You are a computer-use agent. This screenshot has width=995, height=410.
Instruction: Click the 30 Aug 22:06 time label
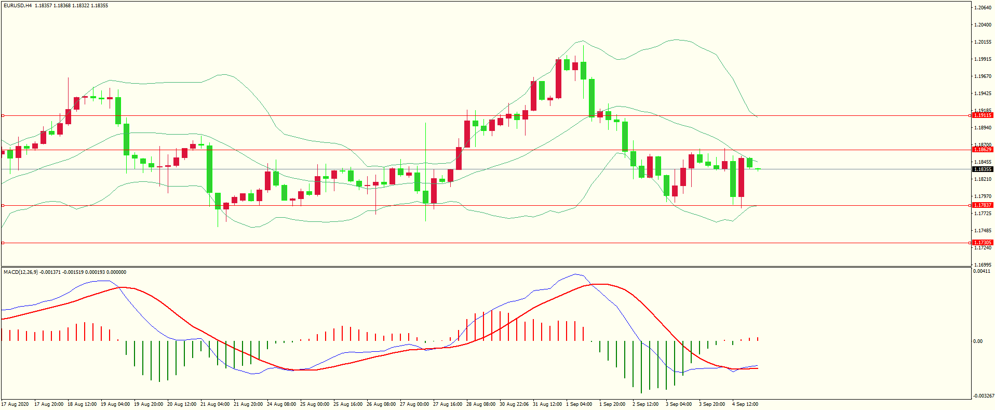[514, 404]
